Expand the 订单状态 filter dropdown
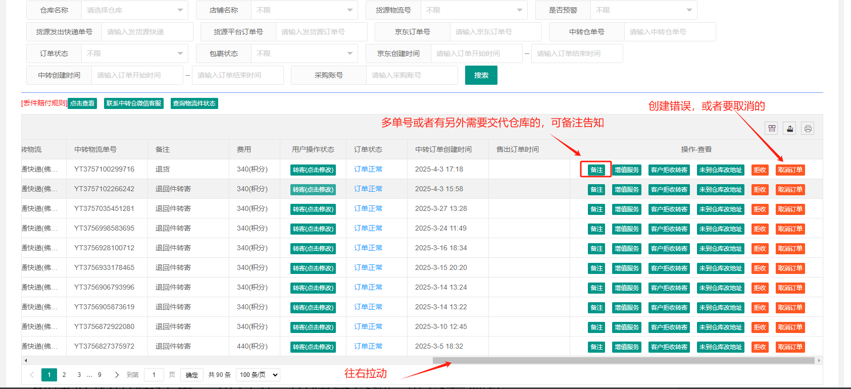The width and height of the screenshot is (851, 389). point(134,53)
